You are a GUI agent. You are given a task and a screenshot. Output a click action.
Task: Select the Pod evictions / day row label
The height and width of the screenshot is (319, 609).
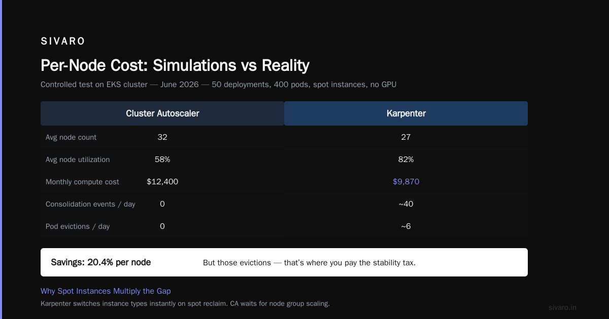click(x=78, y=226)
